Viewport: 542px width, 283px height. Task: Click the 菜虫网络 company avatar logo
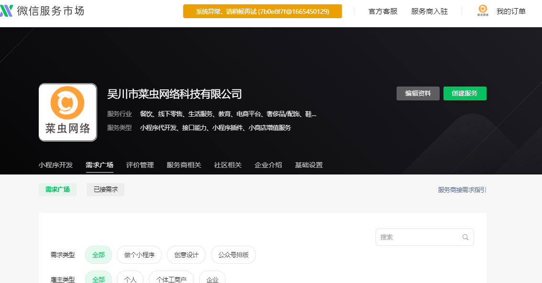67,112
